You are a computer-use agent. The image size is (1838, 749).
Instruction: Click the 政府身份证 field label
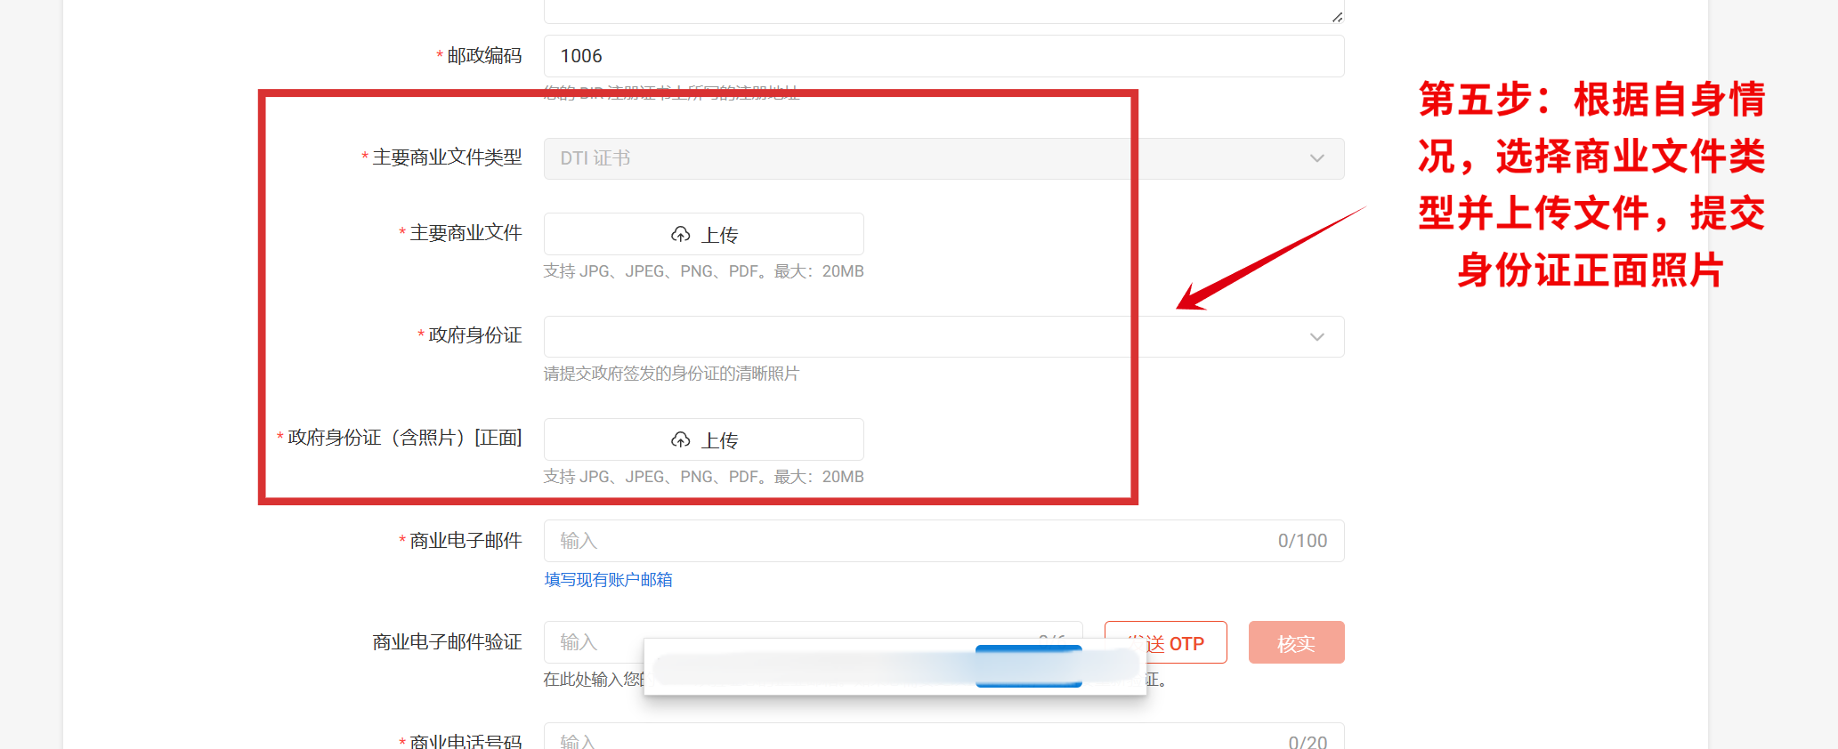pyautogui.click(x=475, y=335)
